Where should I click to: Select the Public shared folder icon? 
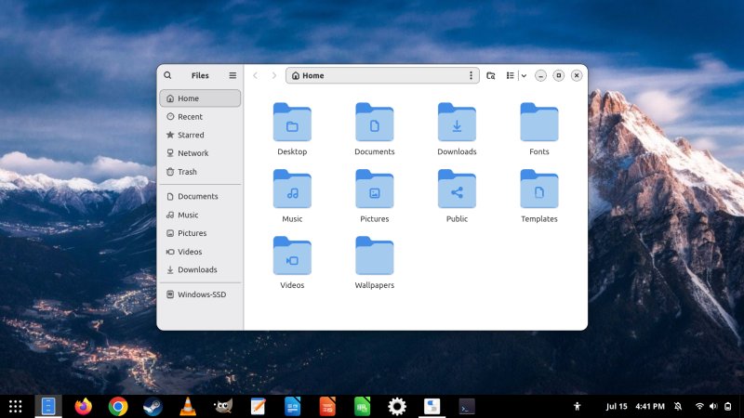(x=457, y=189)
